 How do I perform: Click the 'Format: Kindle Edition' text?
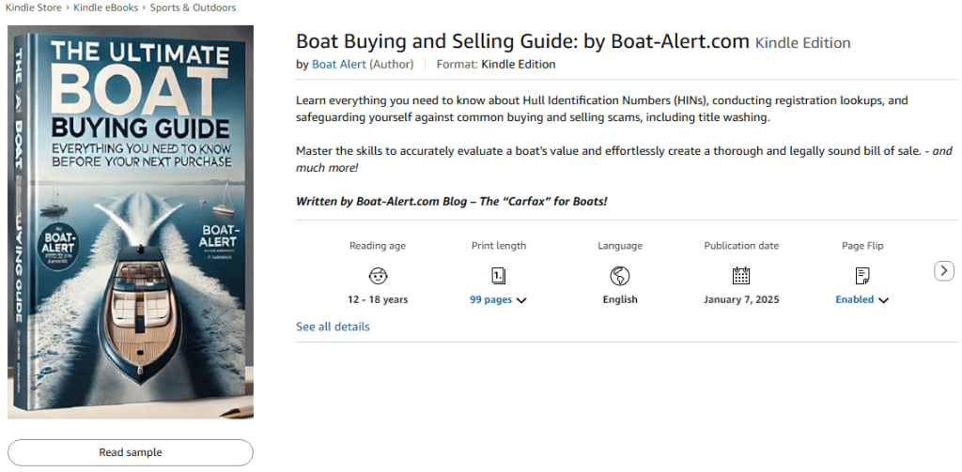496,65
